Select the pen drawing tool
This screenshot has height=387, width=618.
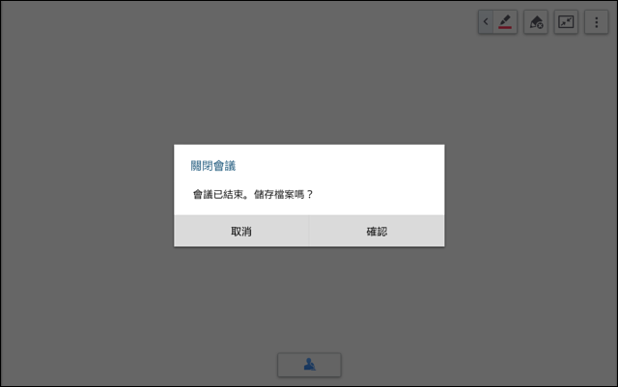click(x=505, y=21)
